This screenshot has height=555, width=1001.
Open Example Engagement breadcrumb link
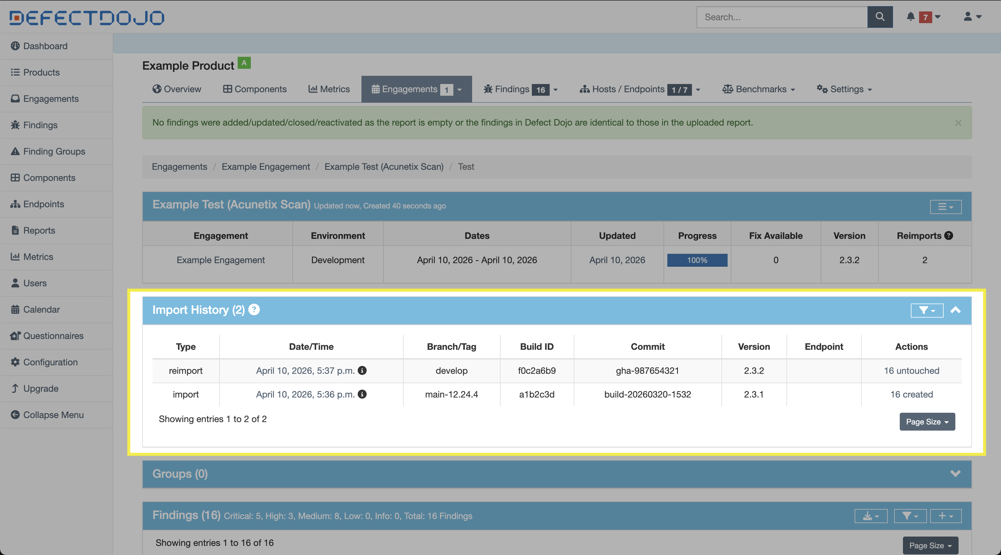[265, 167]
